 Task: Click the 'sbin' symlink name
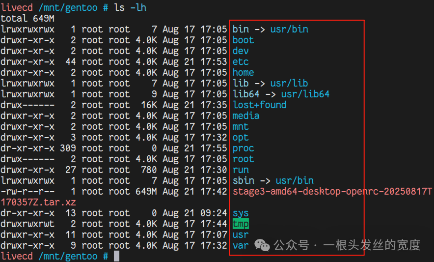tap(244, 181)
